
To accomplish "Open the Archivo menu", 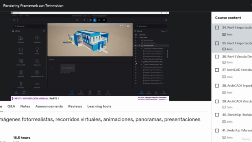I will tap(14, 16).
